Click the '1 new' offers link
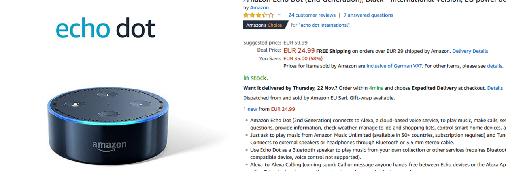 point(250,109)
